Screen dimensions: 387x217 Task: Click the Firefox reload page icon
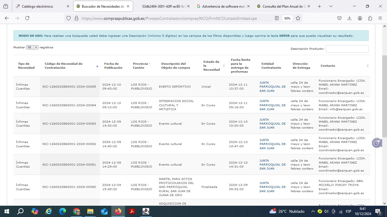27,18
